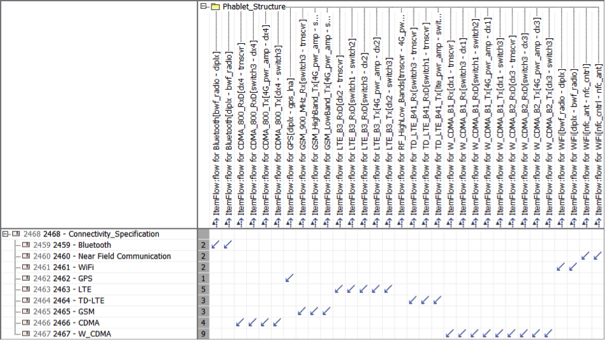Click the count cell '2' in WiFi row
The width and height of the screenshot is (605, 340).
pyautogui.click(x=203, y=267)
